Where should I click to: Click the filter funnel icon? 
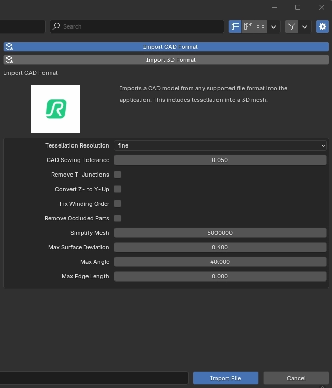click(x=292, y=26)
